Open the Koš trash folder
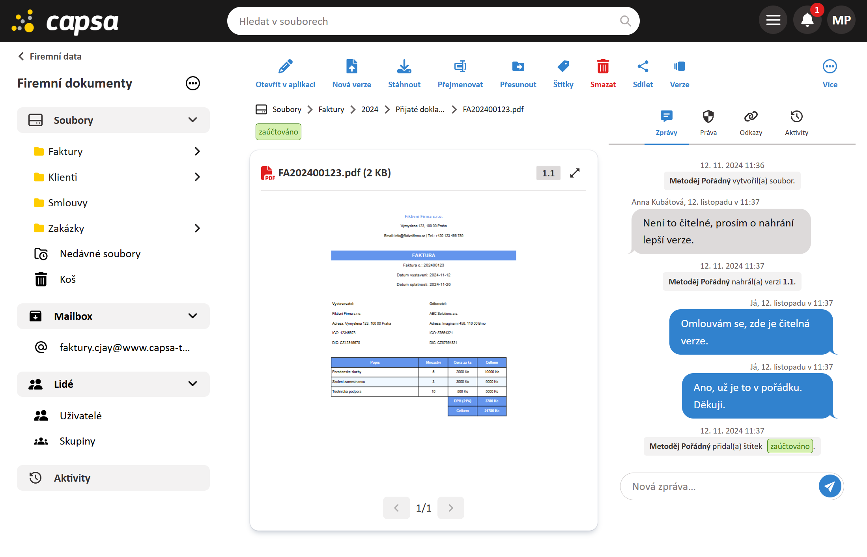Screen dimensions: 867x557 67,279
